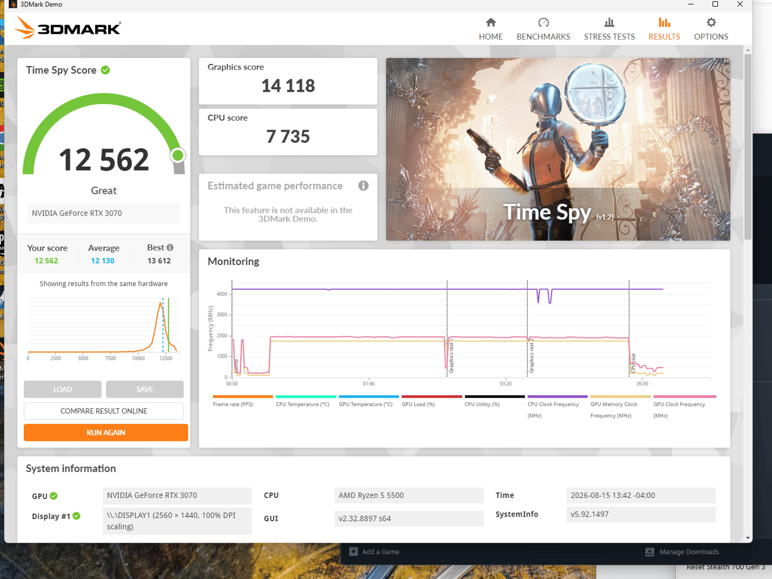Click the Time Spy benchmark thumbnail image
772x579 pixels.
tap(558, 149)
